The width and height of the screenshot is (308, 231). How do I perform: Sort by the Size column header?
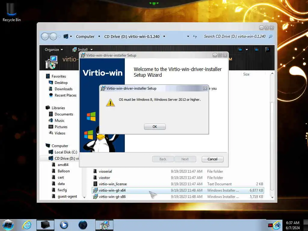point(246,74)
